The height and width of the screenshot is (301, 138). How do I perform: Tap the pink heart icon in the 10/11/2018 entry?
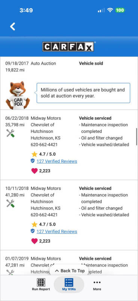(x=34, y=241)
